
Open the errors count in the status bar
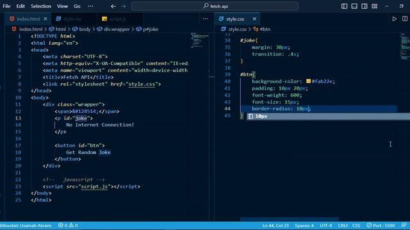[x=63, y=226]
